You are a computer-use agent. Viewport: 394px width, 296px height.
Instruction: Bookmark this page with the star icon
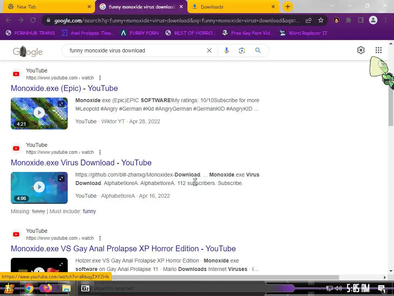[321, 20]
